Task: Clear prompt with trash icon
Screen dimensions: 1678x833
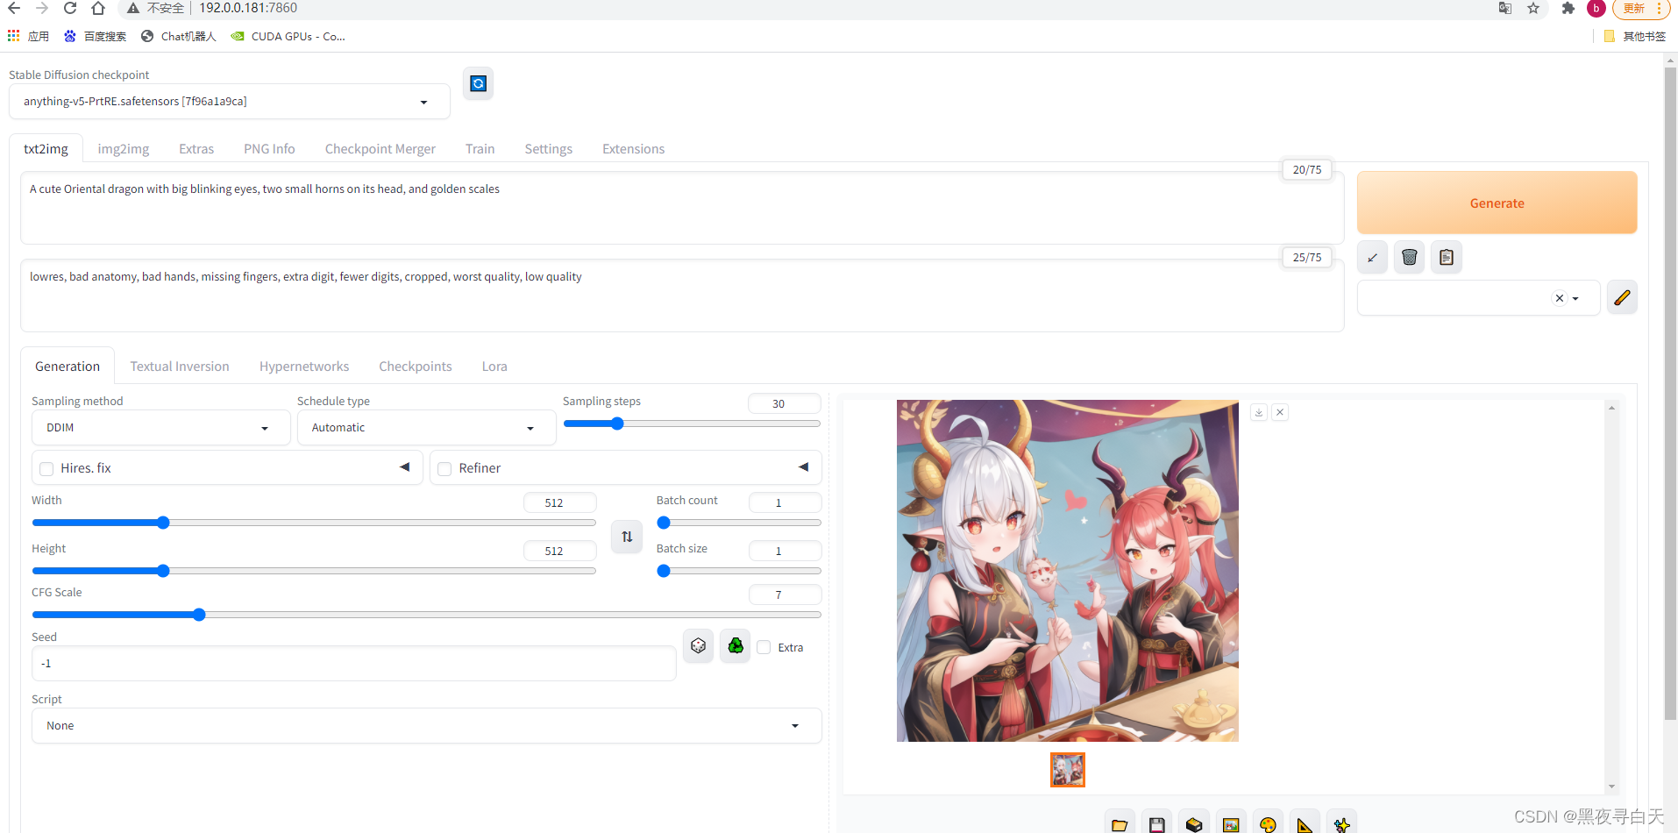Action: [1409, 257]
